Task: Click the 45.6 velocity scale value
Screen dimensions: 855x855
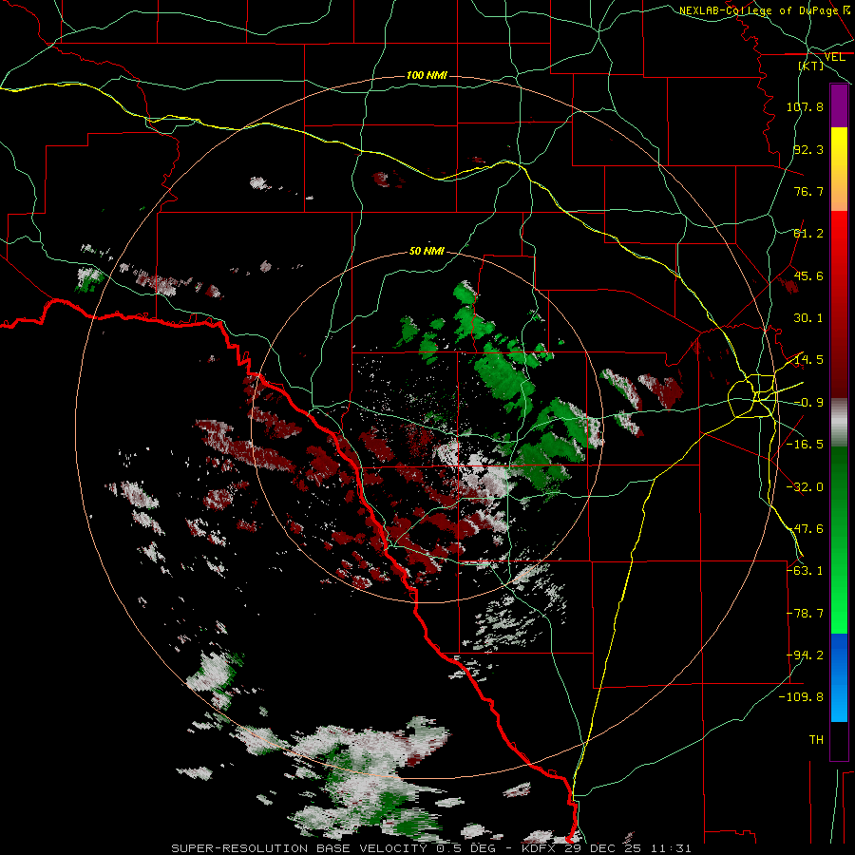Action: 808,275
